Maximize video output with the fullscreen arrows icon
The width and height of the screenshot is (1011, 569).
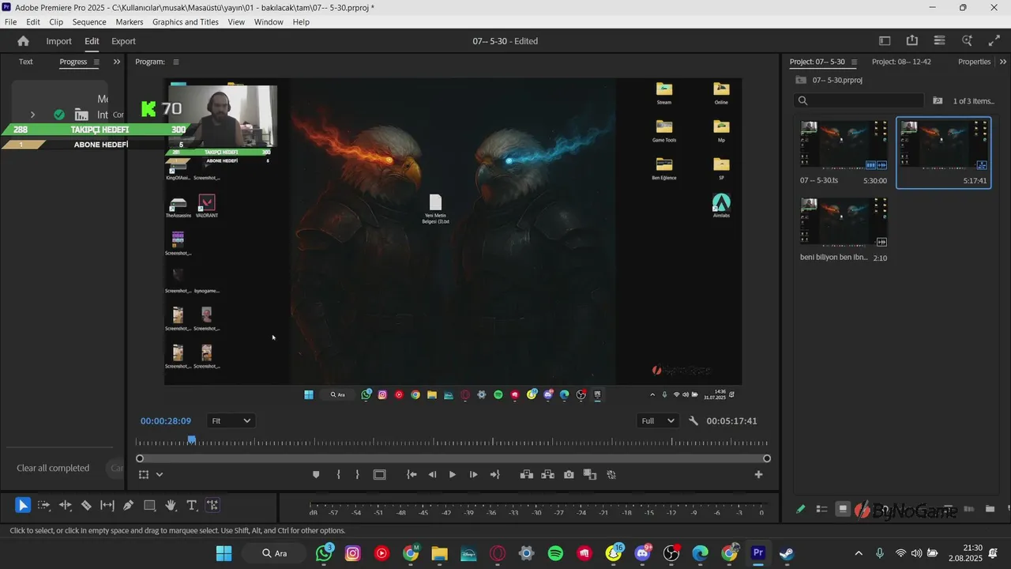click(994, 40)
